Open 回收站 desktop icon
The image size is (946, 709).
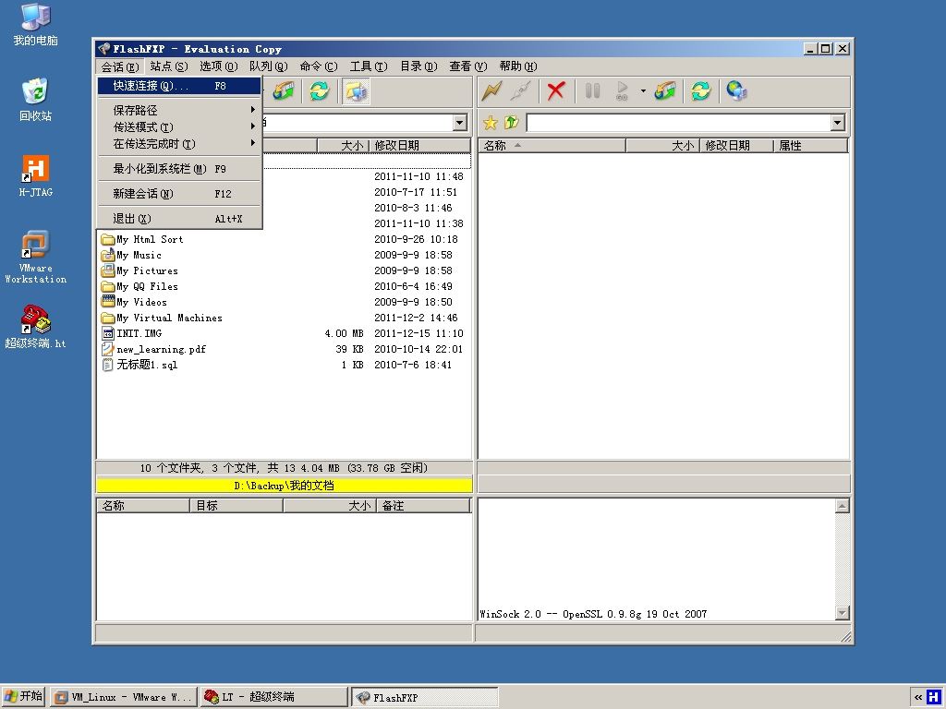tap(36, 100)
